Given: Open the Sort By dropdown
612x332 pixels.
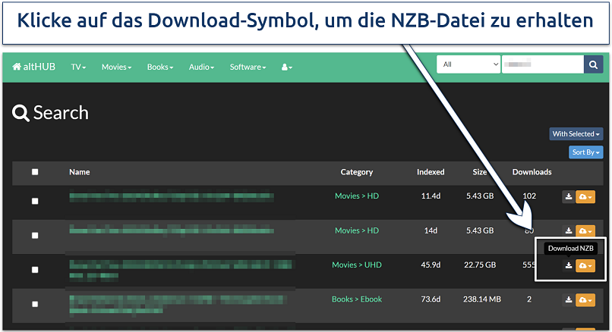Looking at the screenshot, I should pos(585,152).
